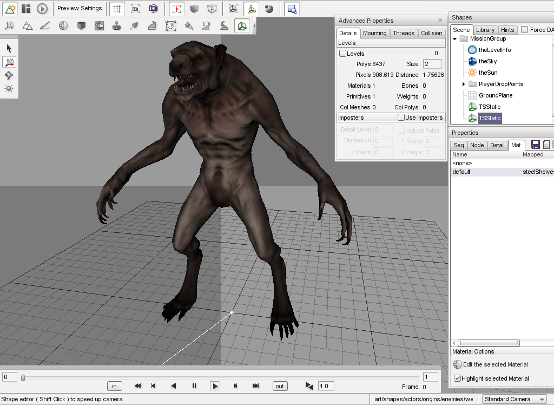Select the Datablock Editor icon

(x=99, y=25)
